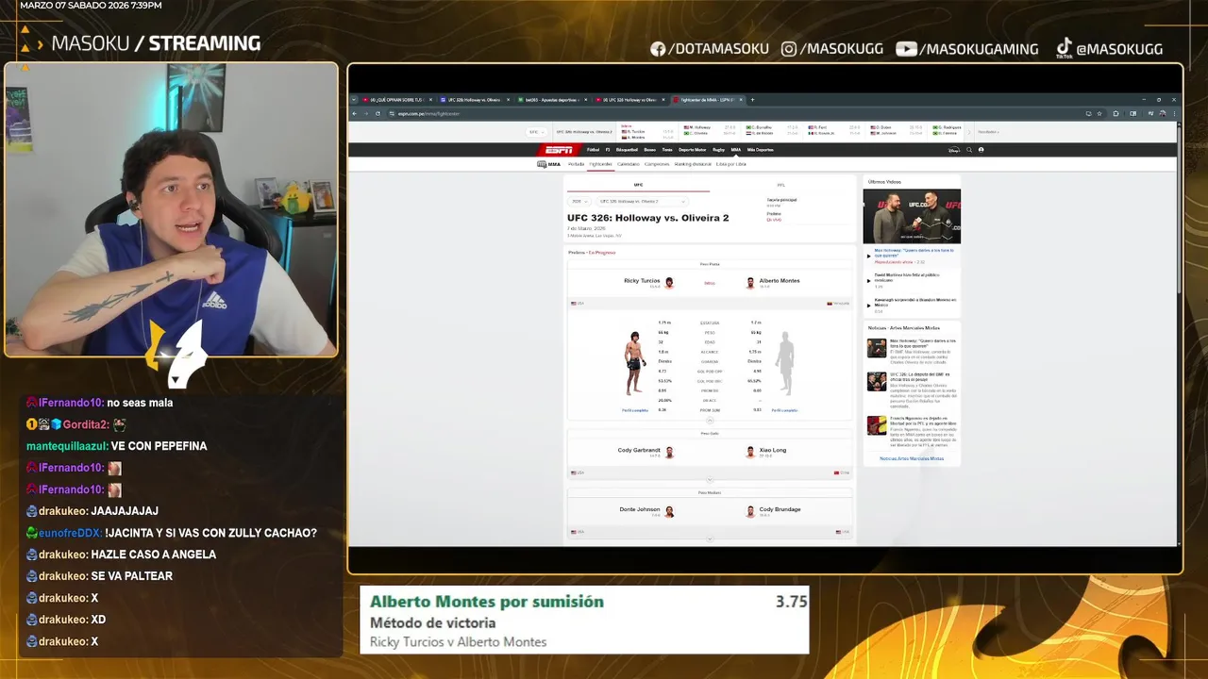
Task: Click Xiao Long headshot avatar
Action: tap(750, 452)
